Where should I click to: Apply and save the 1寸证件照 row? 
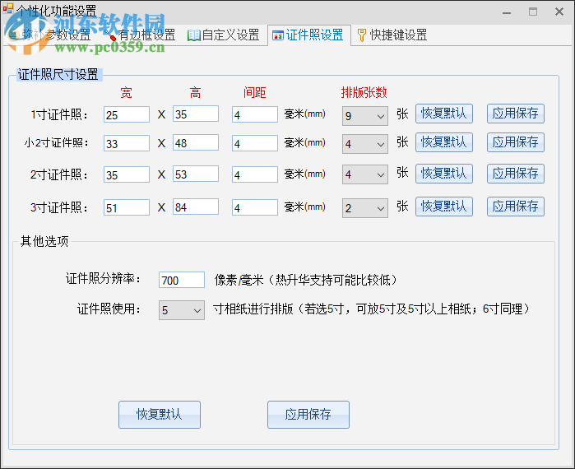(516, 114)
